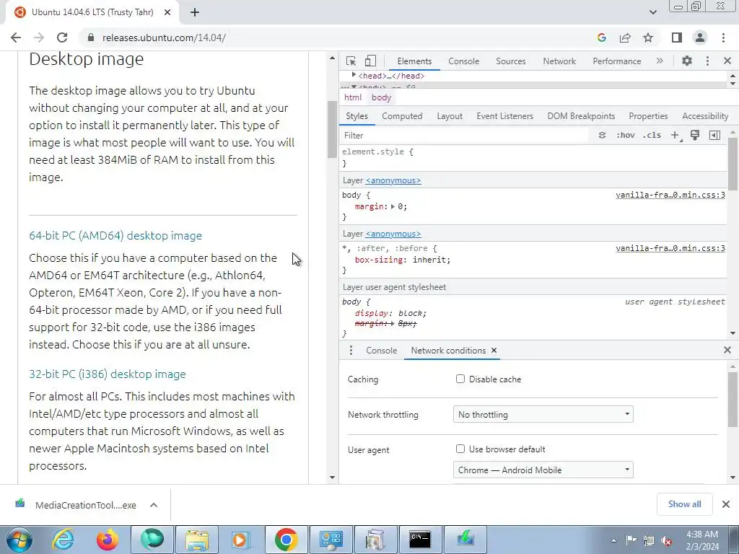Open drawer three-dot menu
The width and height of the screenshot is (739, 554).
click(x=351, y=351)
